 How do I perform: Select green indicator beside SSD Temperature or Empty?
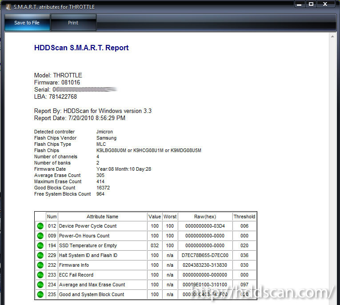tap(40, 245)
